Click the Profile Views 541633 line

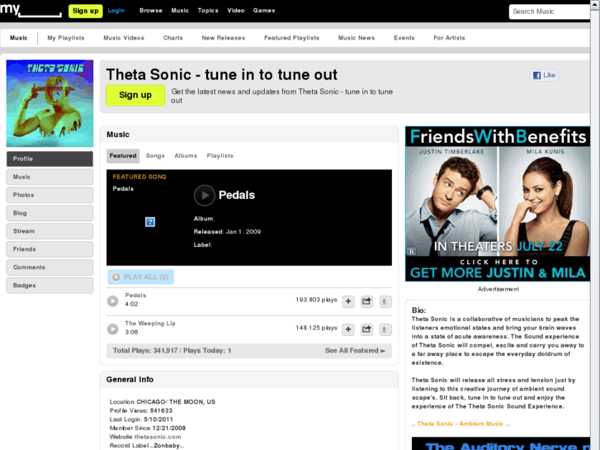coord(141,410)
